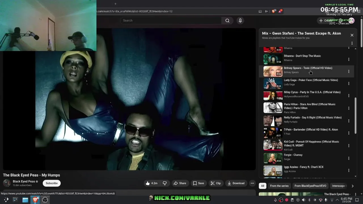
Task: Create a clip with Clip button
Action: click(216, 183)
